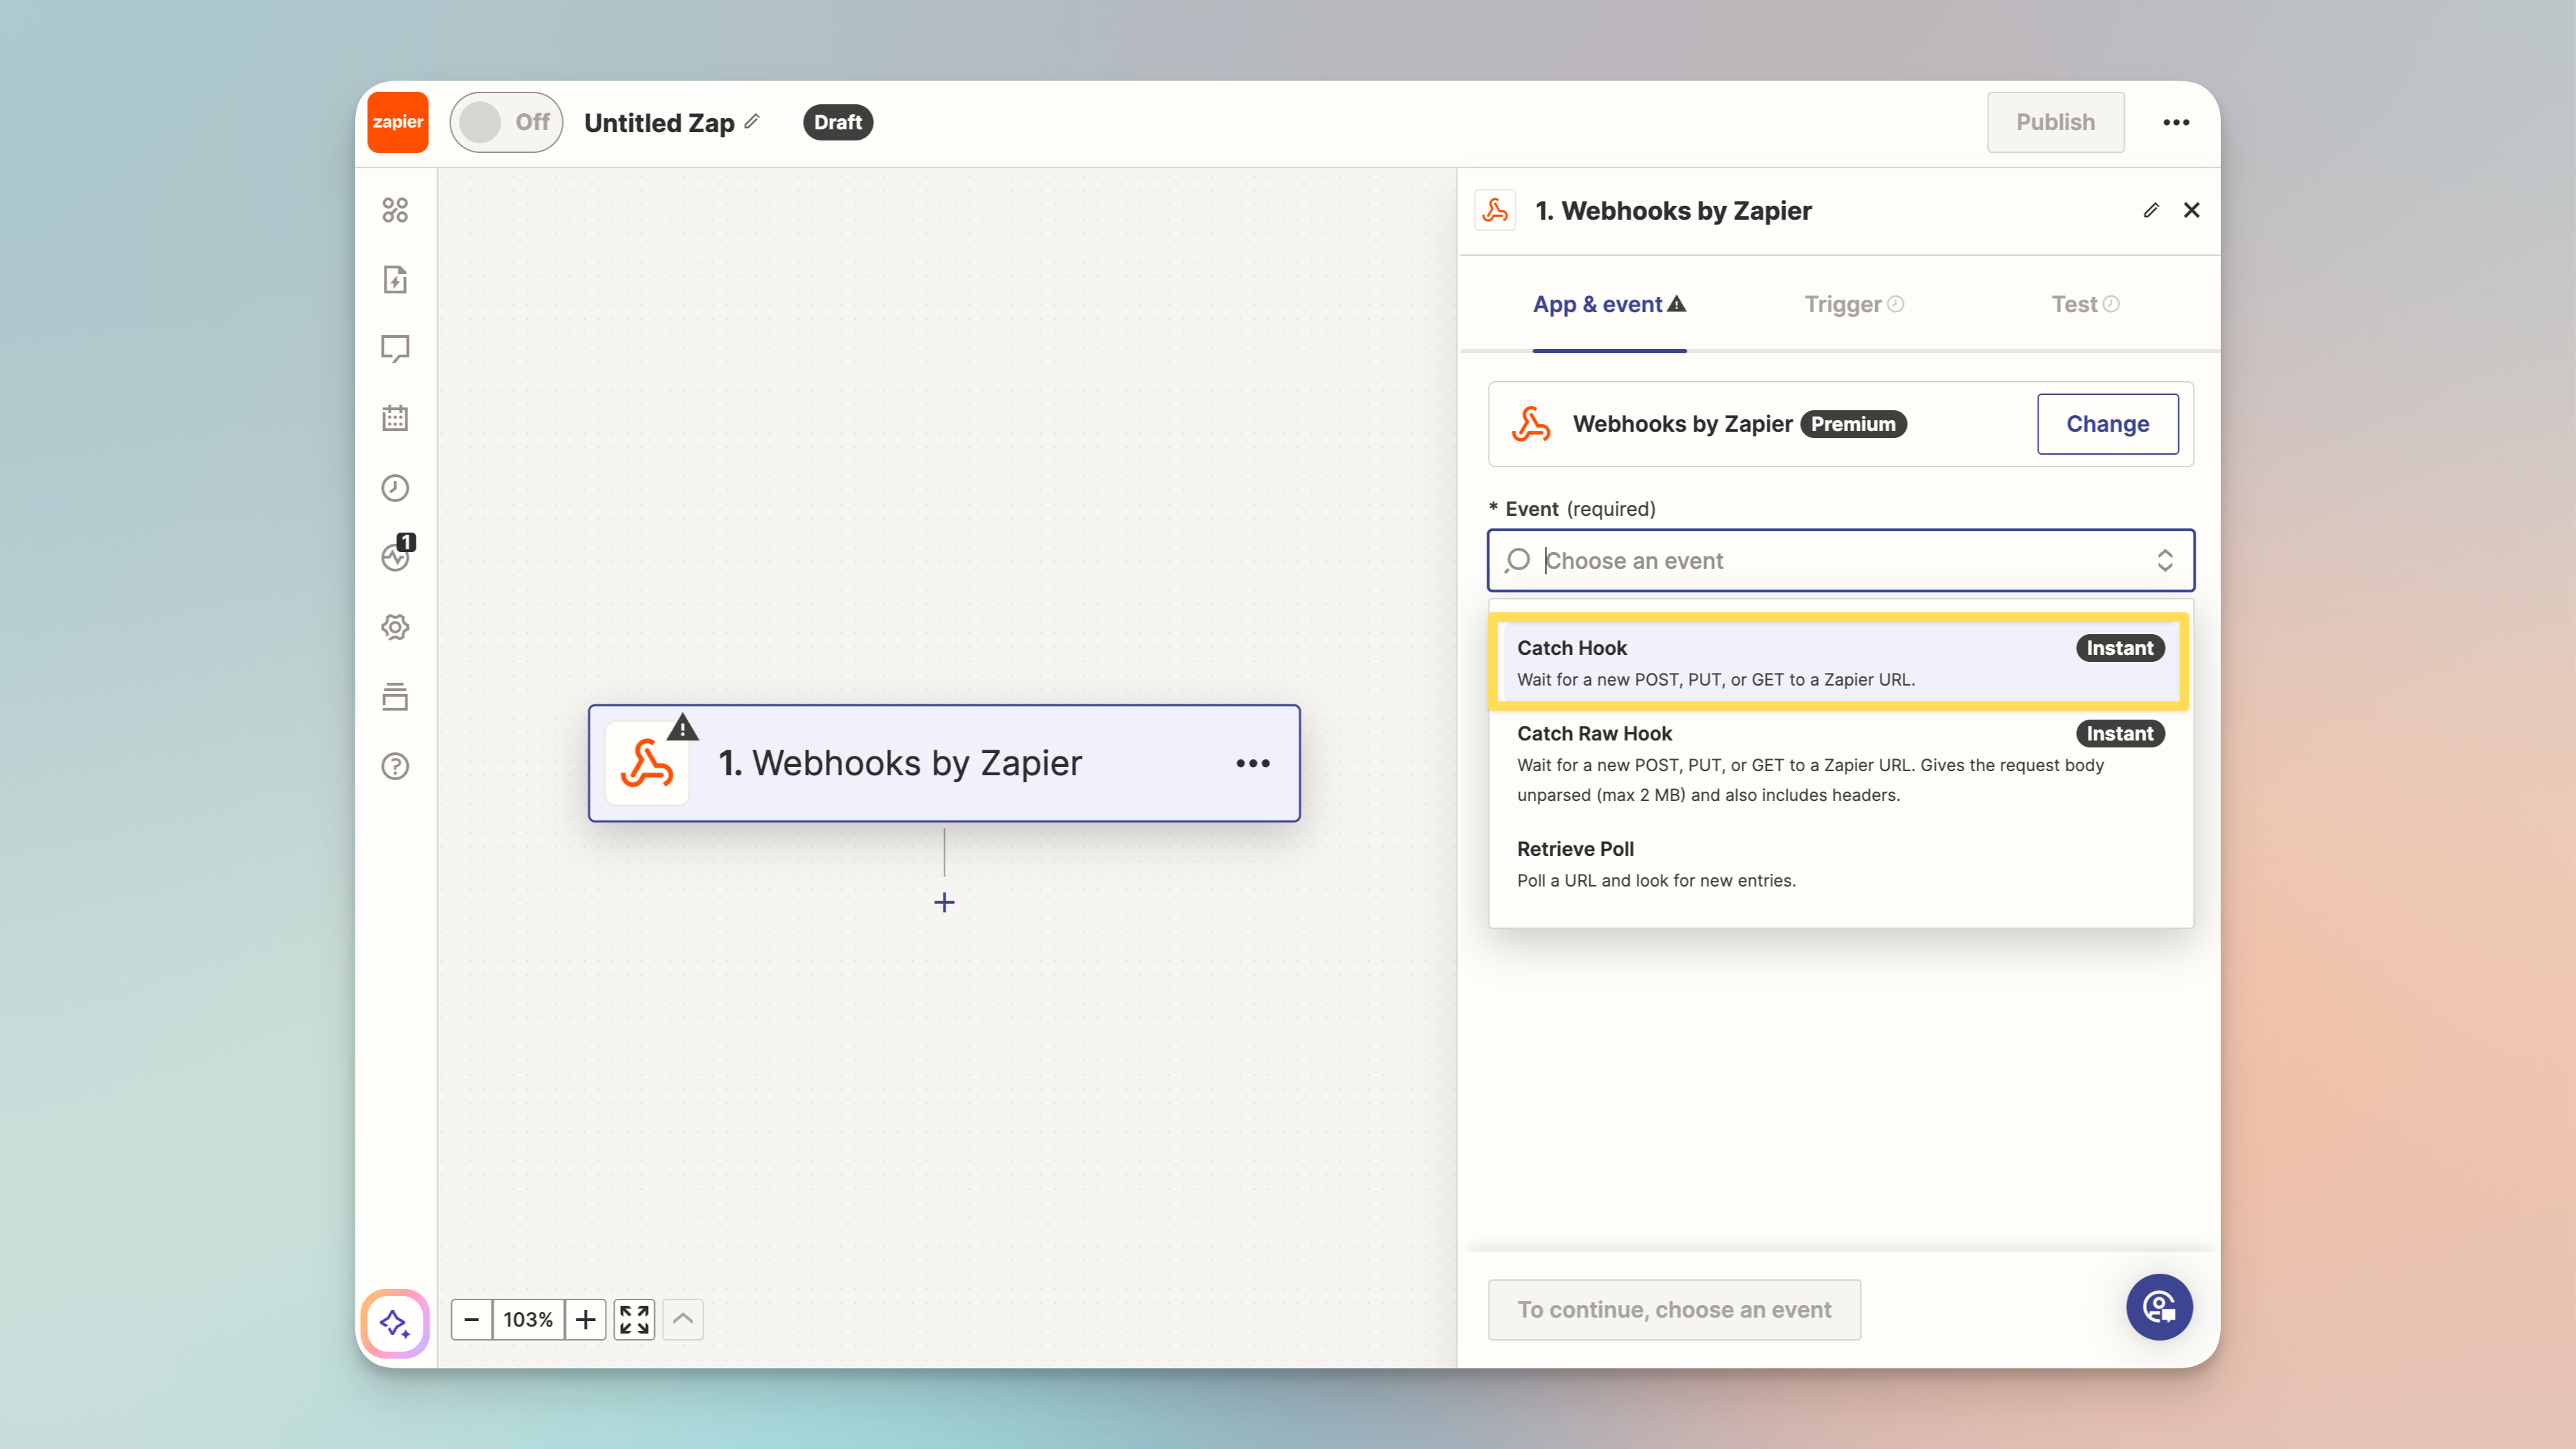Open the apps grid sidebar icon
This screenshot has width=2576, height=1449.
click(x=395, y=210)
